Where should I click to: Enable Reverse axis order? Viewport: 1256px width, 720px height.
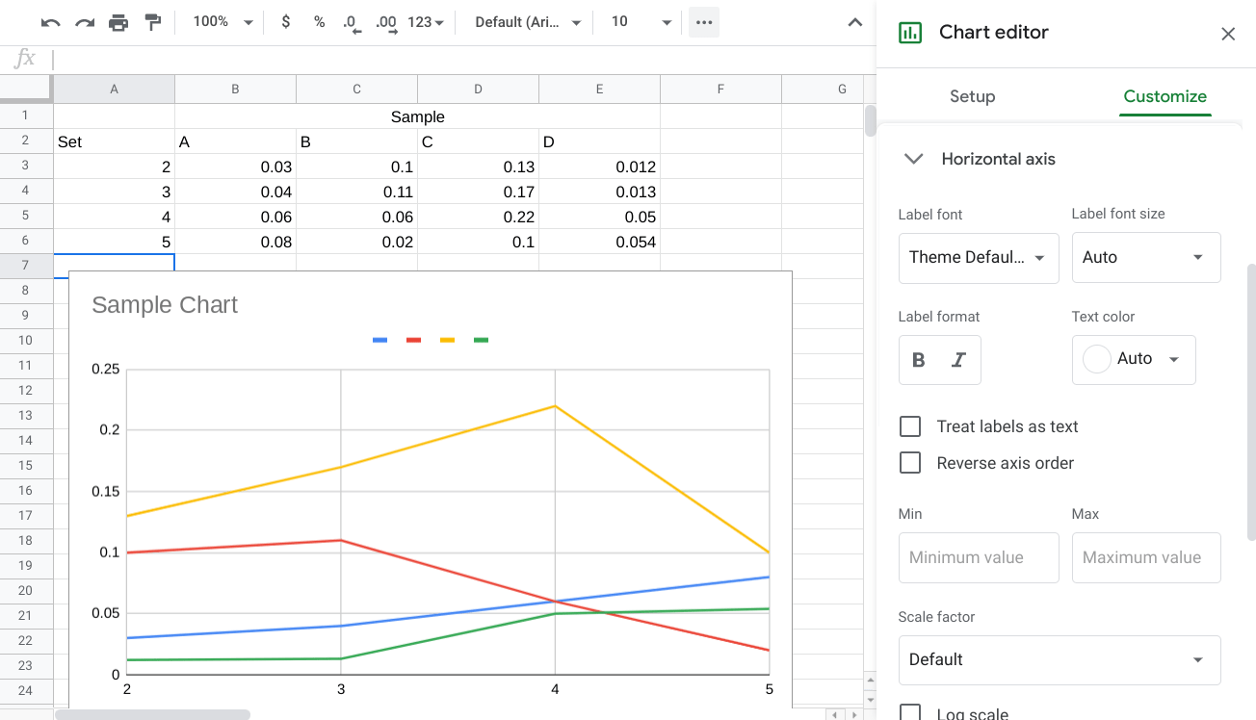pyautogui.click(x=910, y=462)
